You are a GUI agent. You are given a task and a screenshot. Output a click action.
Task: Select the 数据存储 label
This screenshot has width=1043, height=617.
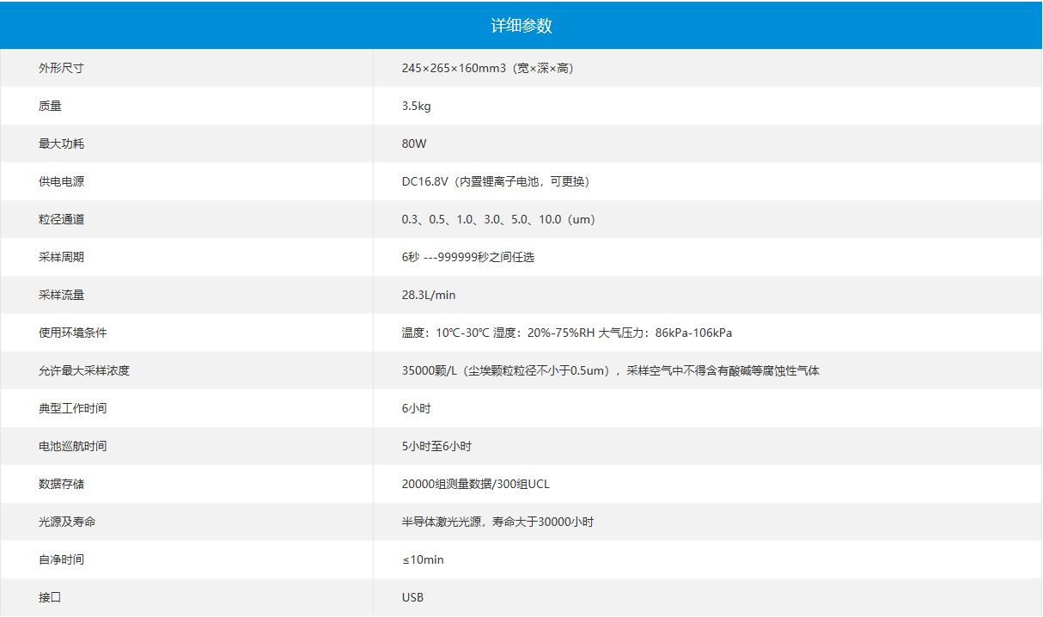(61, 484)
